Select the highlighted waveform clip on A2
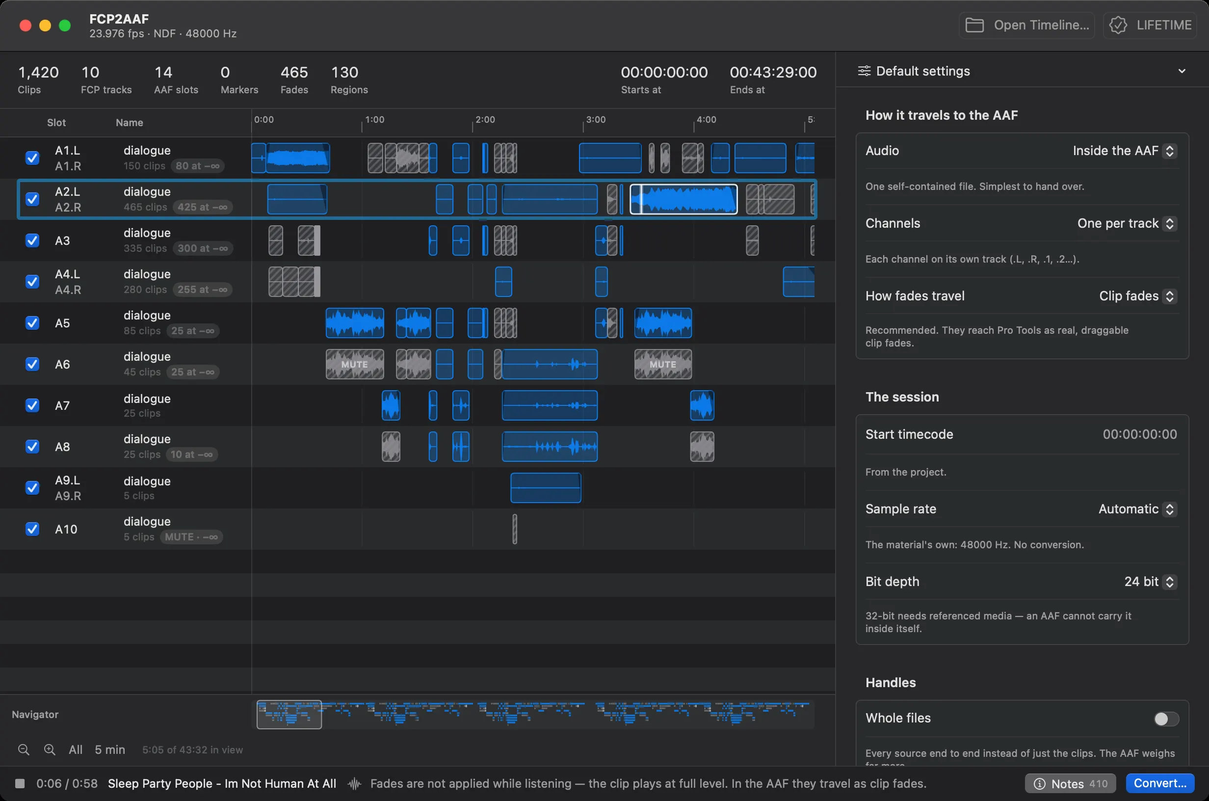This screenshot has height=801, width=1209. click(683, 199)
